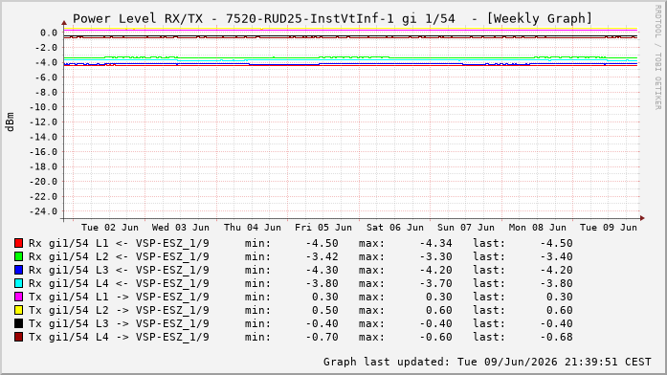Click the cyan Rx L4 legend swatch
Screen dimensions: 667x375
pyautogui.click(x=19, y=283)
